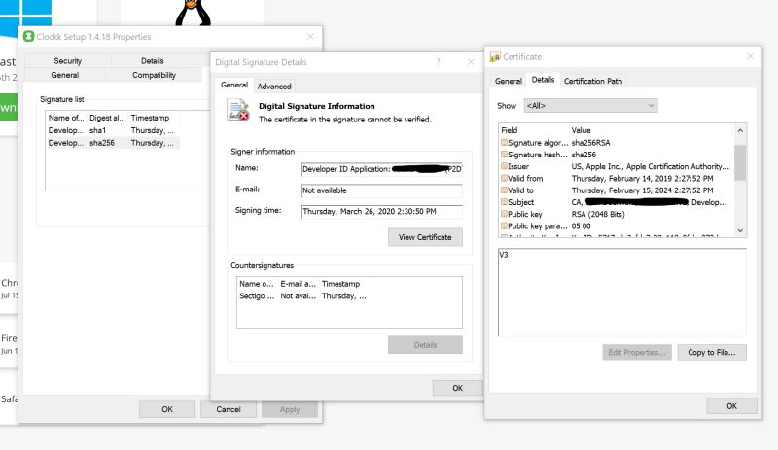
Task: Click the Details button under Countersignatures
Action: pos(425,345)
